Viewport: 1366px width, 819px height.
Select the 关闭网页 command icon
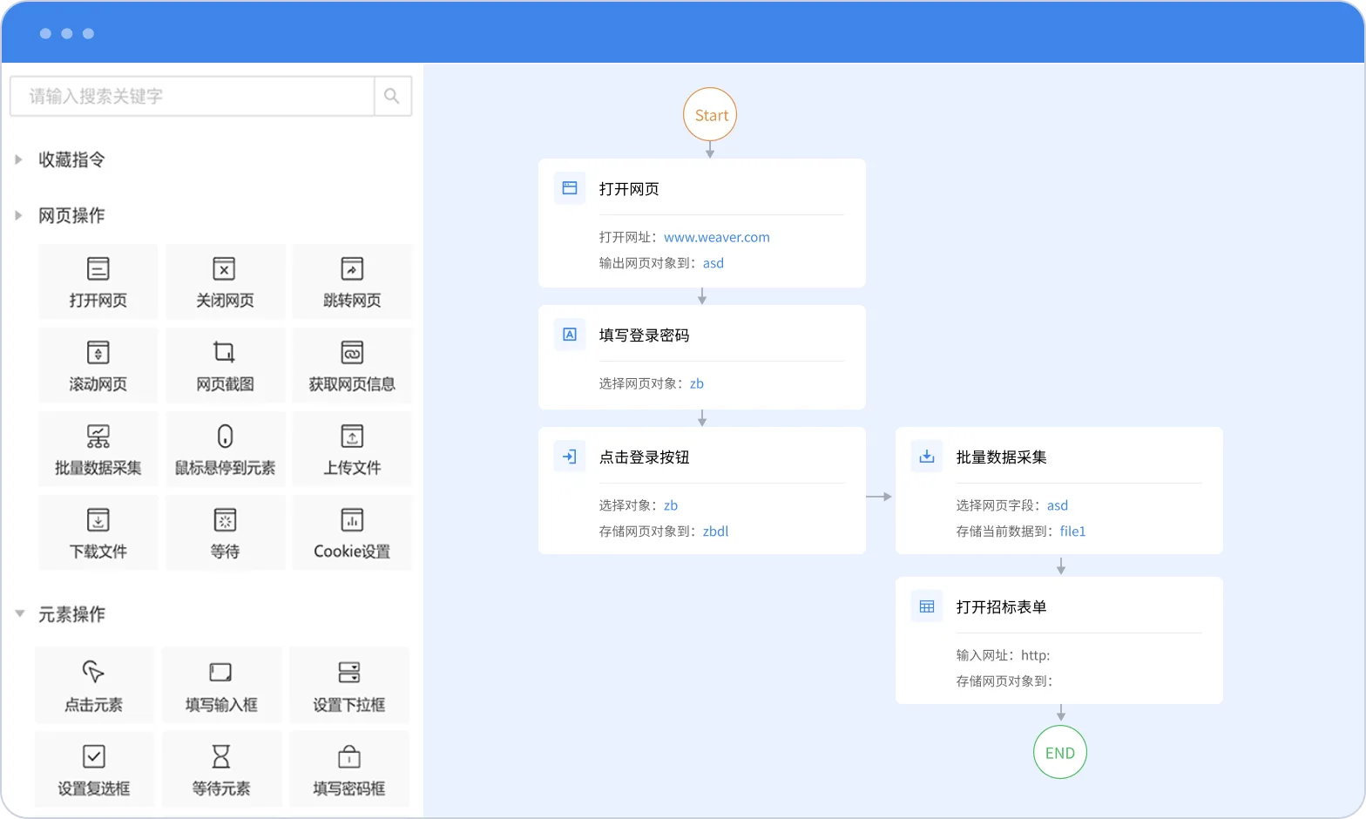click(x=225, y=268)
